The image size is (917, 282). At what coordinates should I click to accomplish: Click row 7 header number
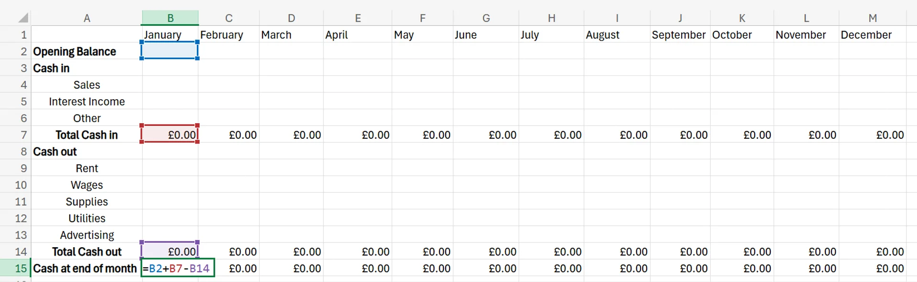click(x=22, y=135)
